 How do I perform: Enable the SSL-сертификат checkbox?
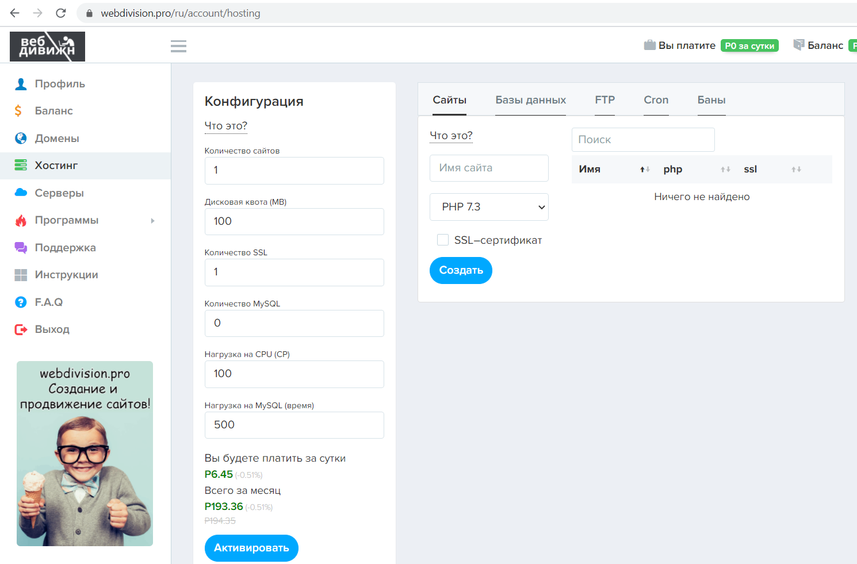(x=443, y=240)
